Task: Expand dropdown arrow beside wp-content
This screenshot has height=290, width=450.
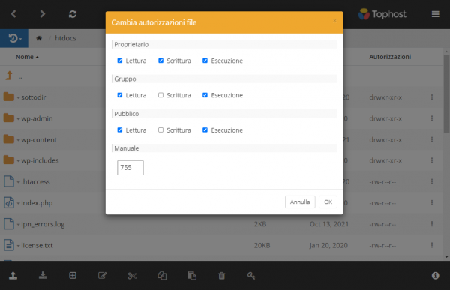Action: [x=18, y=140]
